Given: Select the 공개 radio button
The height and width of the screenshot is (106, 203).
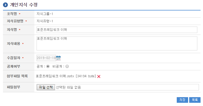Looking at the screenshot, I should pyautogui.click(x=48, y=66).
